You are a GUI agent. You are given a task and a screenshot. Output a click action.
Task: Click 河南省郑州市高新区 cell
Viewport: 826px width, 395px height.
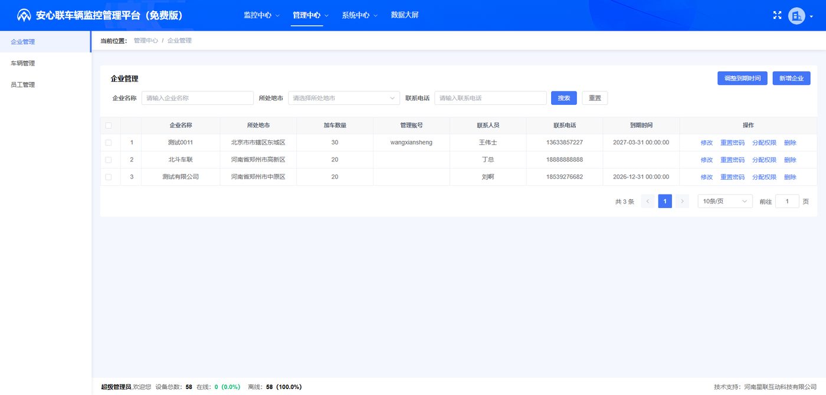[x=258, y=160]
